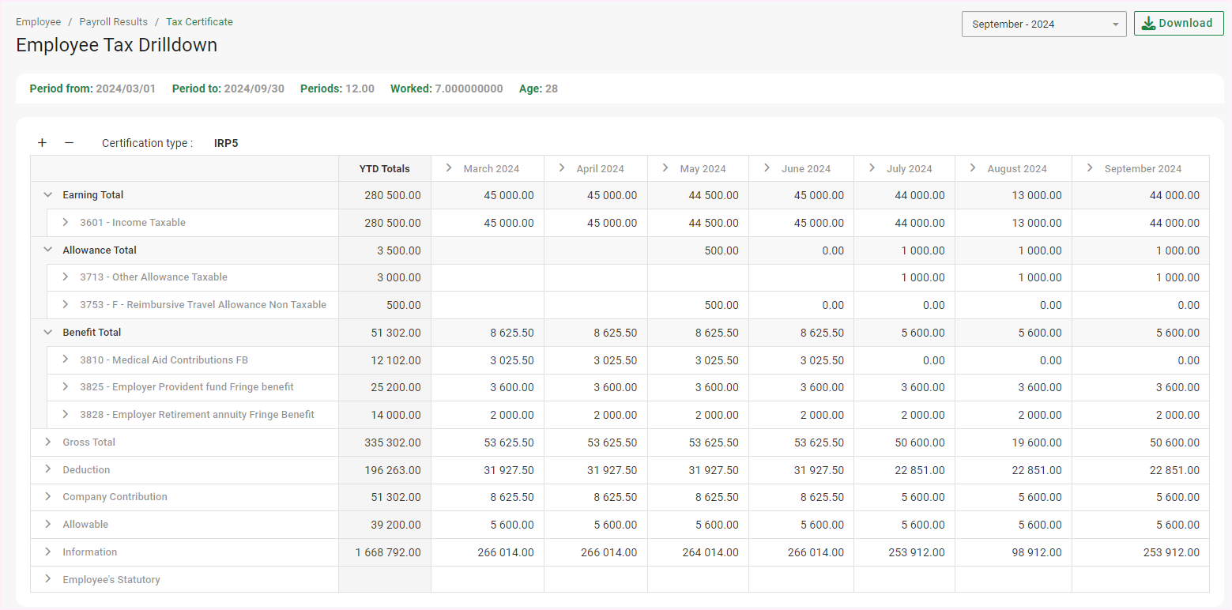Expand 3713 - Other Allowance Taxable row
Screen dimensions: 1232x610
click(x=66, y=277)
